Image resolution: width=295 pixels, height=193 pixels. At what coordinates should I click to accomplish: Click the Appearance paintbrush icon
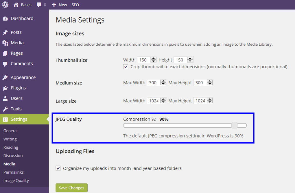(5, 78)
